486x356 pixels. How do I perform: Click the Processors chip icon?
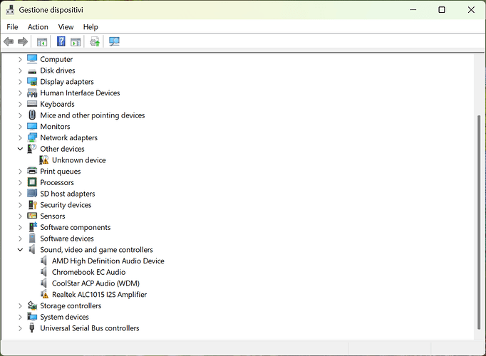(32, 182)
